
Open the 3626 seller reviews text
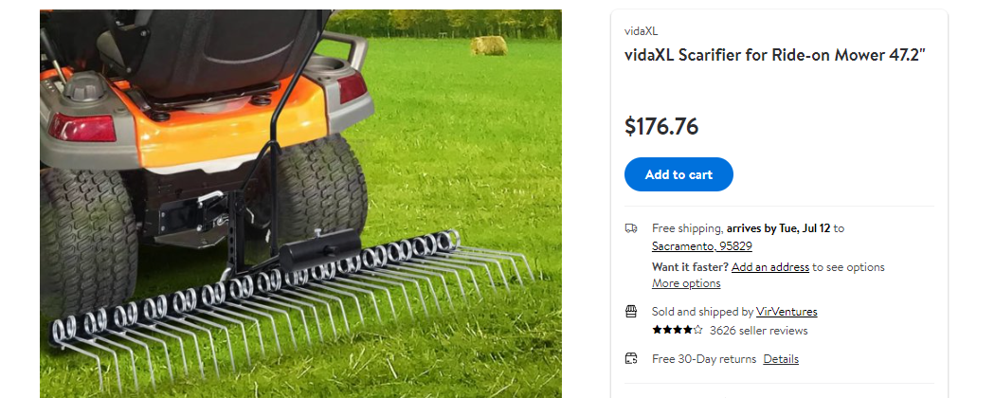click(x=758, y=331)
